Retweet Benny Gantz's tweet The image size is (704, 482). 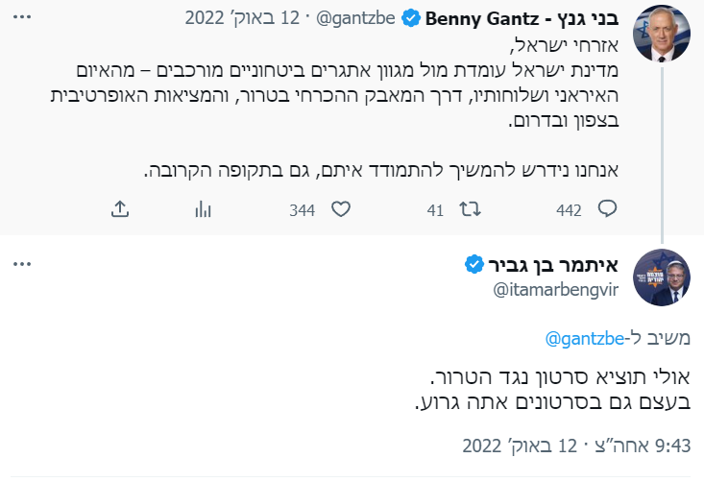coord(468,209)
